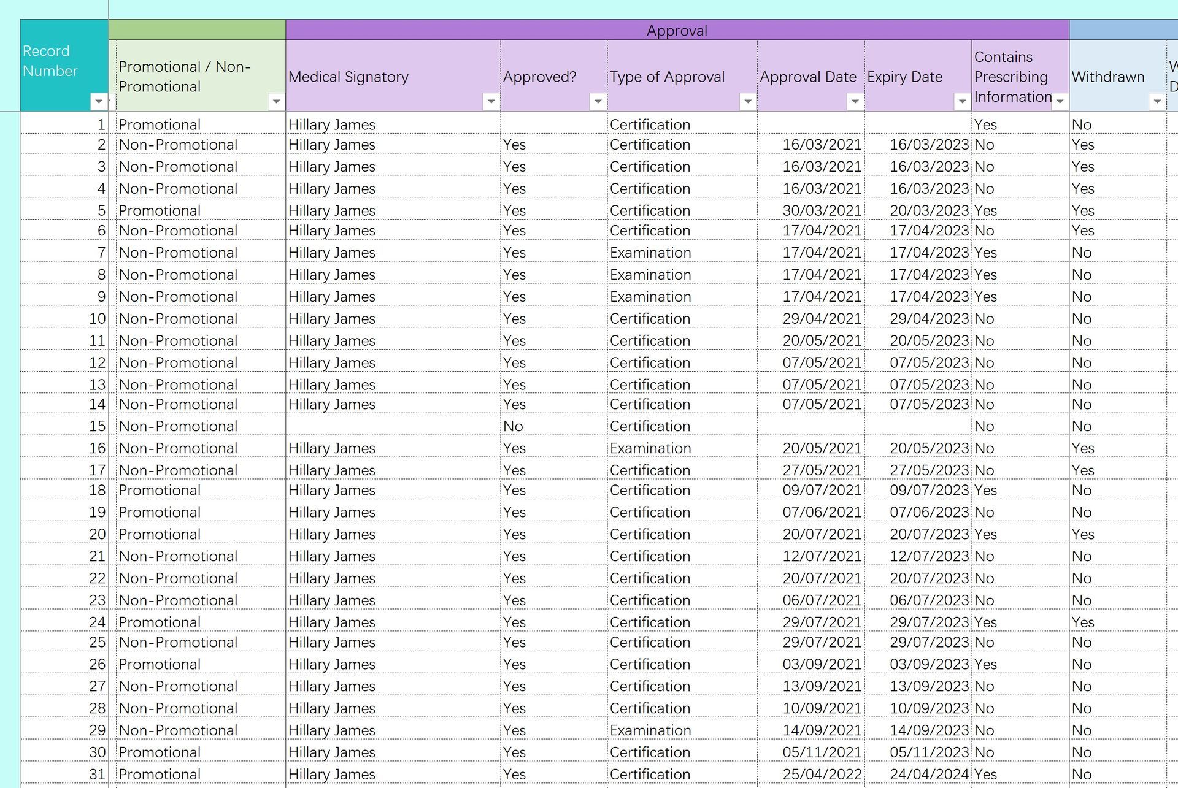1178x788 pixels.
Task: Select approval date 03/09/2021 cell
Action: [810, 664]
